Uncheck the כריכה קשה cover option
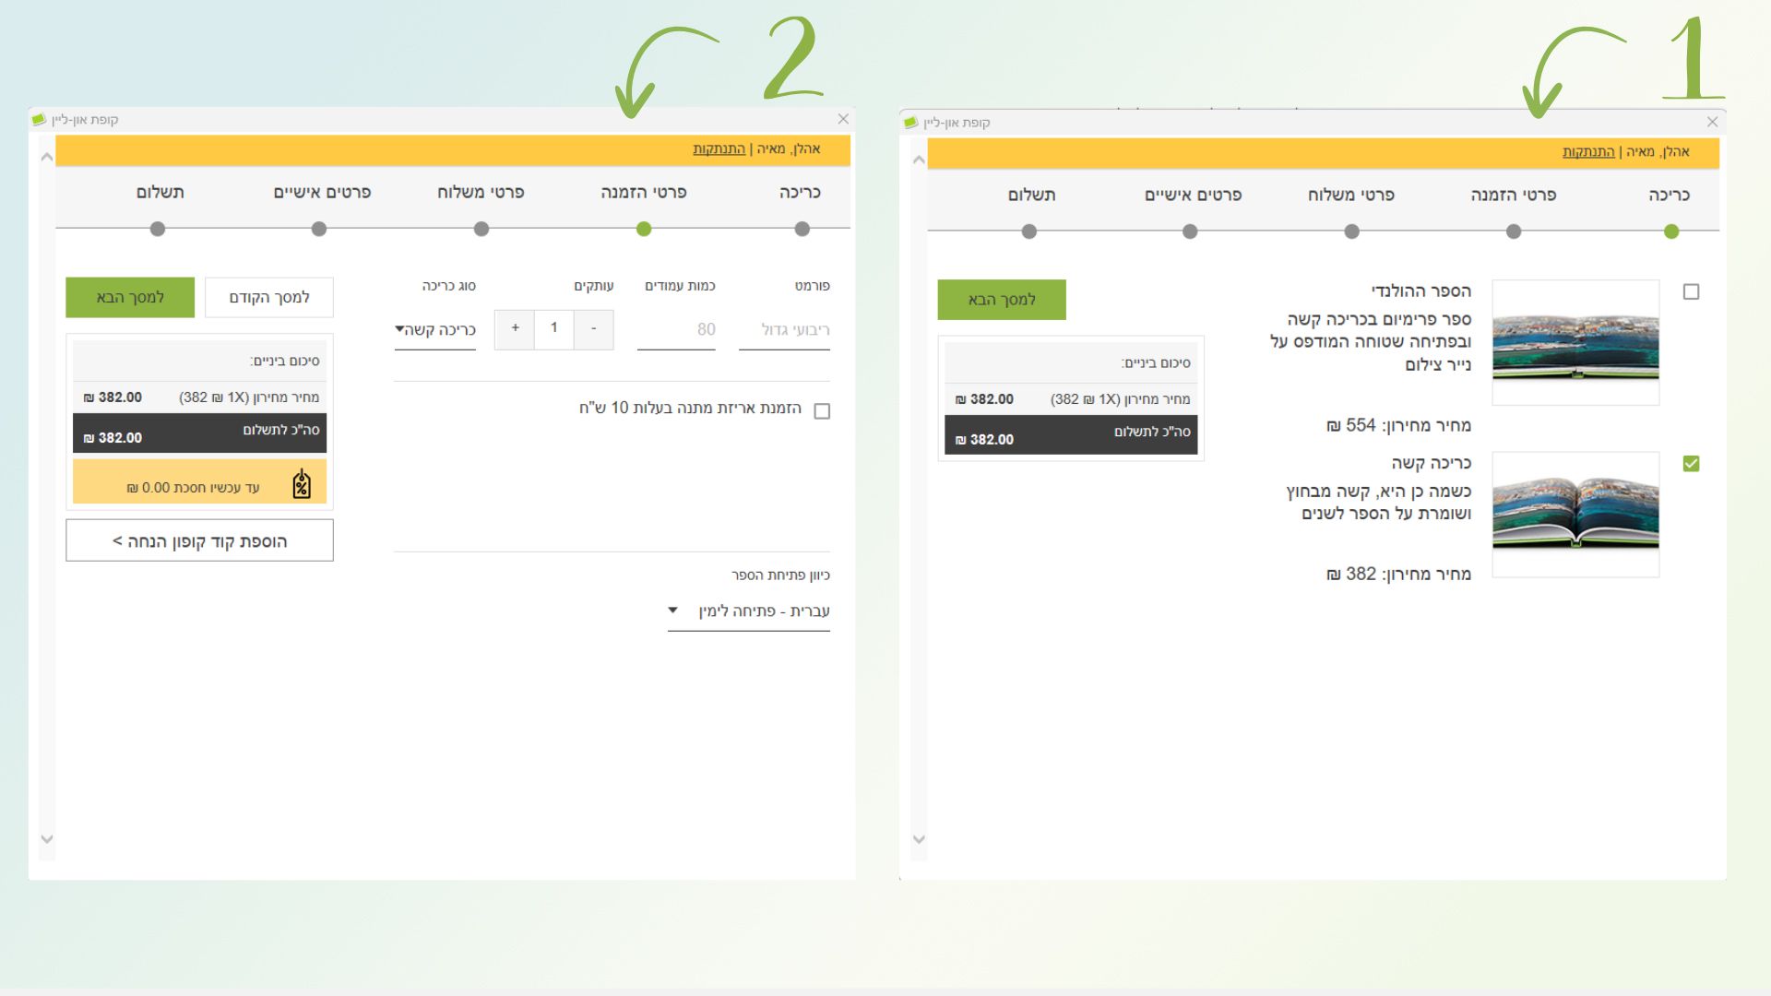 (x=1691, y=464)
